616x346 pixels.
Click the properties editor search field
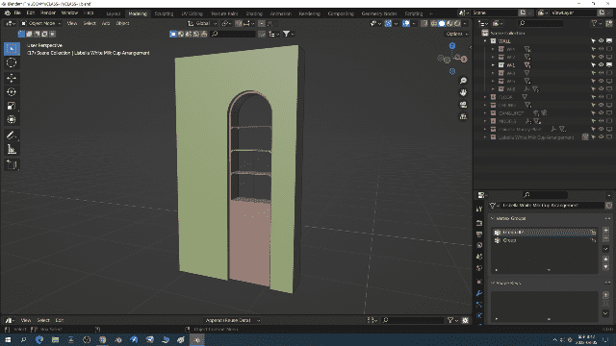[x=545, y=195]
